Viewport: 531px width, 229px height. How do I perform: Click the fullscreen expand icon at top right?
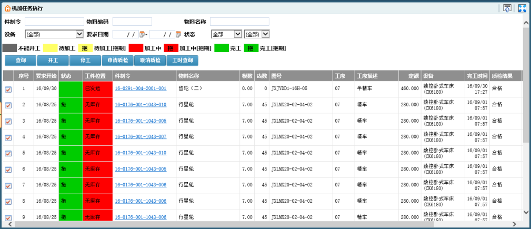point(522,8)
